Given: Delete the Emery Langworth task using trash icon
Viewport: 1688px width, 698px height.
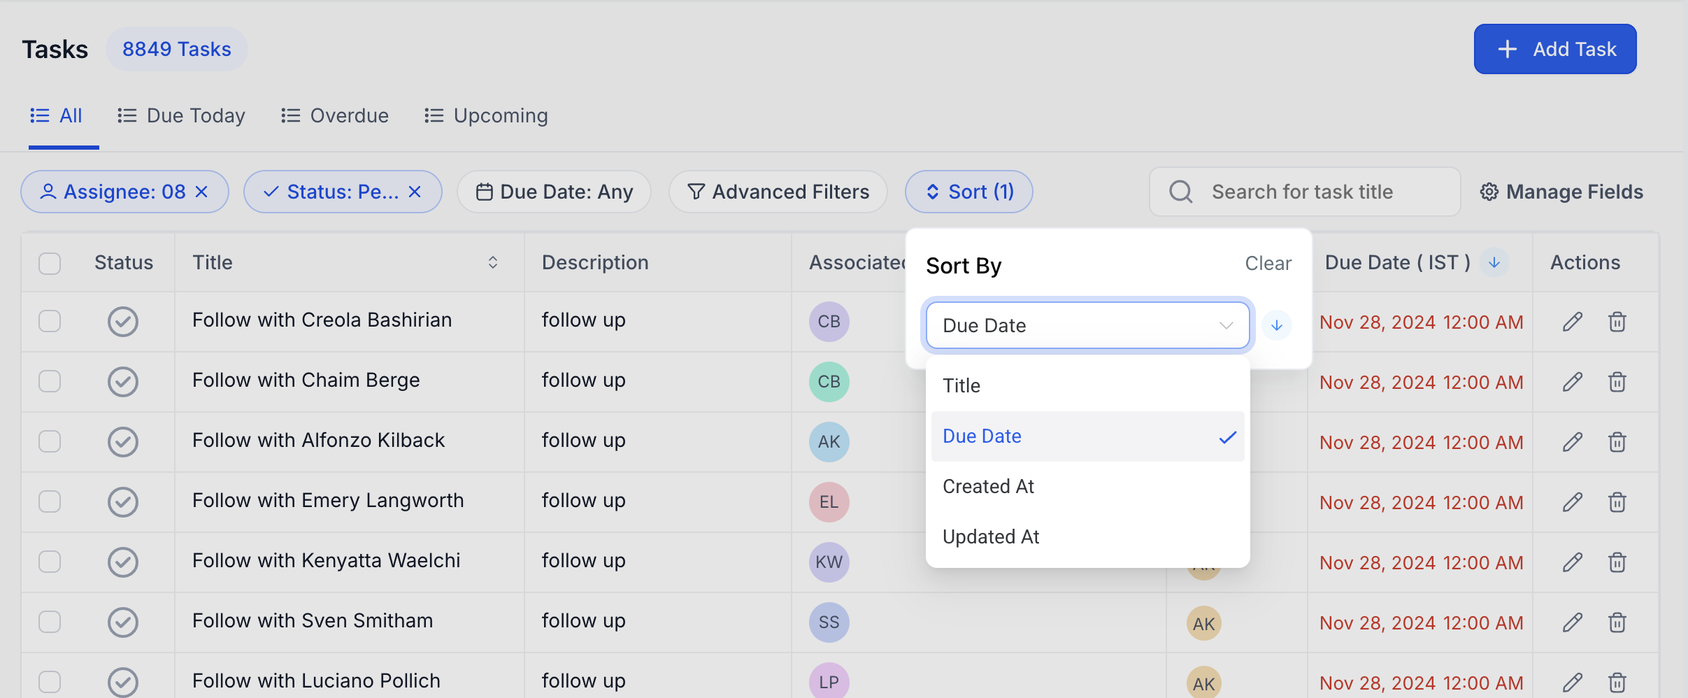Looking at the screenshot, I should [x=1617, y=502].
